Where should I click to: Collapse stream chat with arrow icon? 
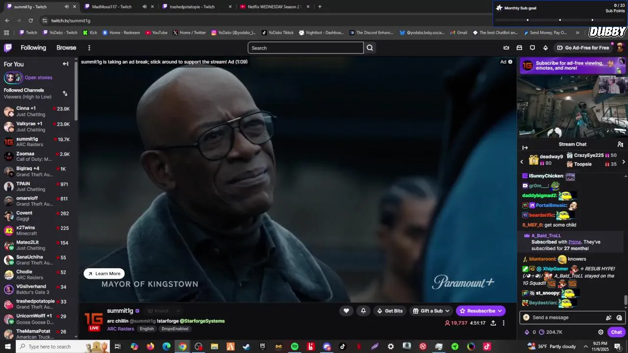pyautogui.click(x=525, y=148)
